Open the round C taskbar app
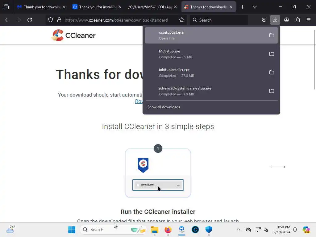The image size is (316, 237). point(195,230)
